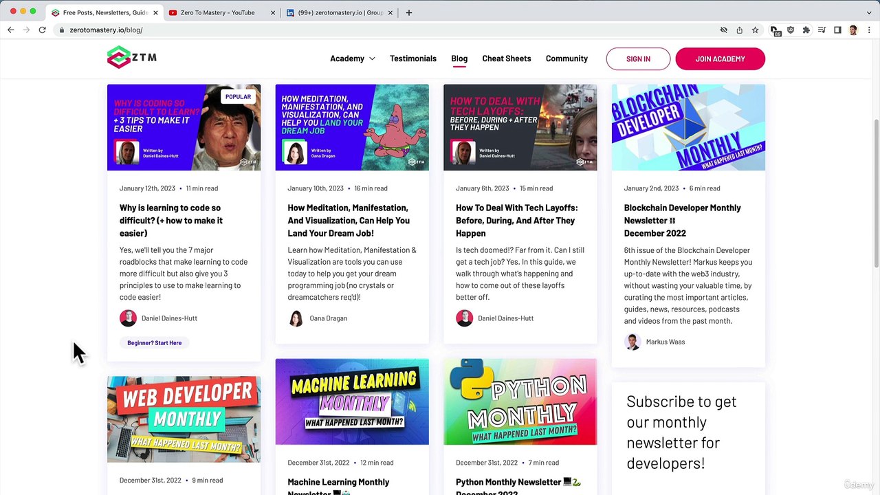Open the media control playlist icon
The width and height of the screenshot is (880, 495).
[x=822, y=30]
